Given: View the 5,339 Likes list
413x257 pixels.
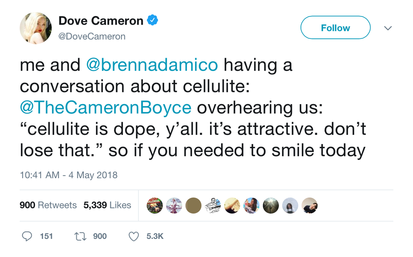Looking at the screenshot, I should (x=107, y=205).
